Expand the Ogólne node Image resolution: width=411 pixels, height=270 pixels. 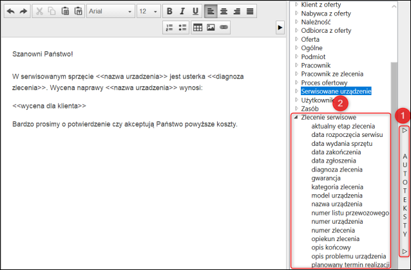coord(297,48)
